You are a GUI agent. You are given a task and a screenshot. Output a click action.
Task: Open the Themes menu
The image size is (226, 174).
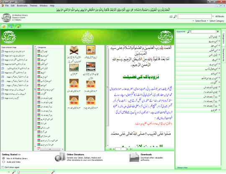(x=33, y=5)
